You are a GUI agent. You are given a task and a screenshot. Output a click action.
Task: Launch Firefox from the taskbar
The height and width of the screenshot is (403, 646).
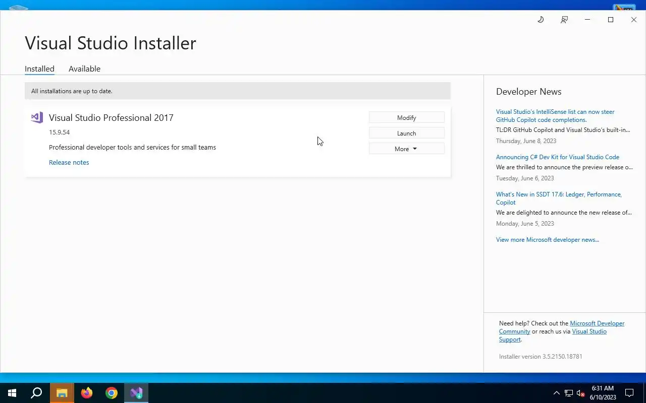tap(87, 393)
